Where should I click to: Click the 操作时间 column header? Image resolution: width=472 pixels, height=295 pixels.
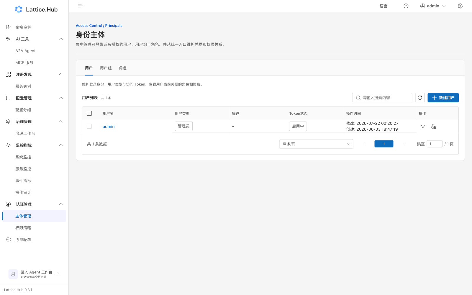(353, 114)
